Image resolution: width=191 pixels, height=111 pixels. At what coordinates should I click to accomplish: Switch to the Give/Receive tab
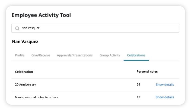coord(41,55)
